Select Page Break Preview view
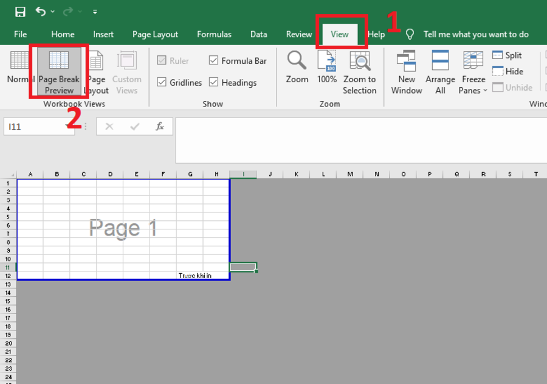 point(59,72)
